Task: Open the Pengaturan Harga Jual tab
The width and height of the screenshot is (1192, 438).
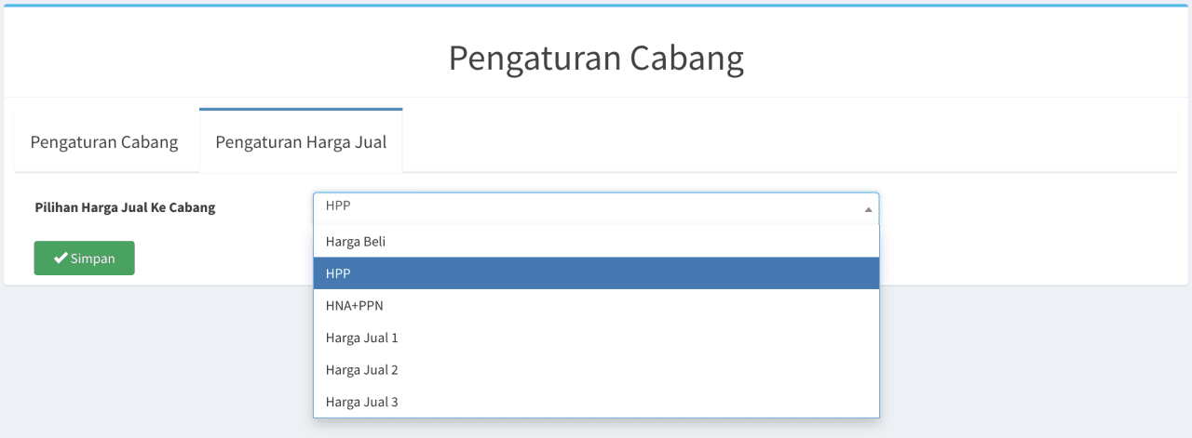Action: (301, 141)
